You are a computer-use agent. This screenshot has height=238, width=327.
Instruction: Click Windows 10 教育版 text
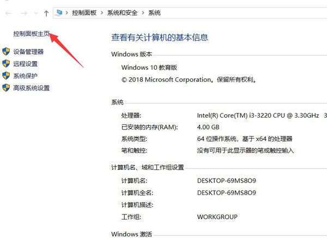tap(149, 68)
